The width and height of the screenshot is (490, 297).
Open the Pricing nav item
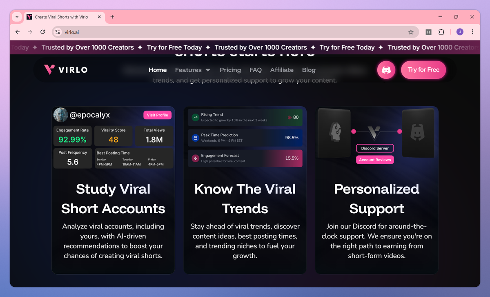tap(230, 70)
